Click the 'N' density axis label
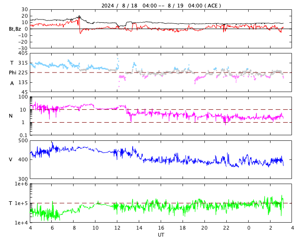 [x=11, y=116]
